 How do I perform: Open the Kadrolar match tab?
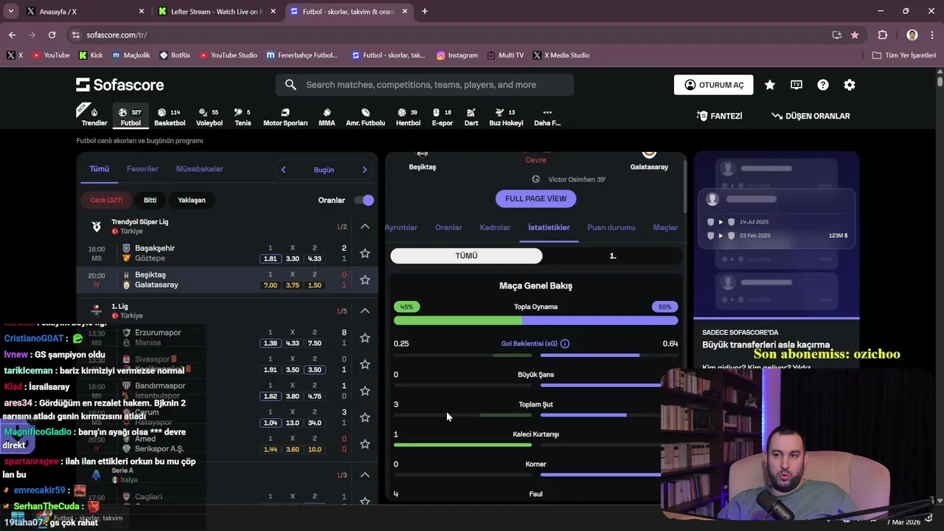pyautogui.click(x=495, y=227)
